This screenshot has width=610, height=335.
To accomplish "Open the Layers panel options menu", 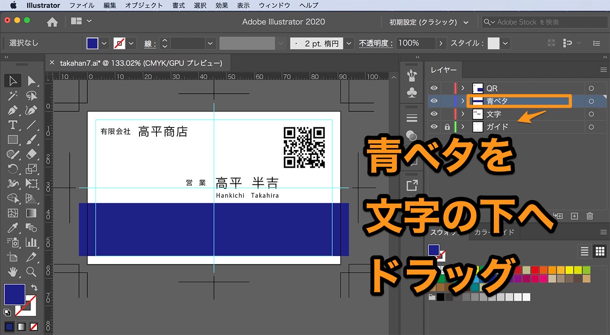I will (x=603, y=70).
